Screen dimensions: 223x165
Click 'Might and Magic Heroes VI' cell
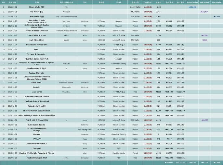point(37,115)
